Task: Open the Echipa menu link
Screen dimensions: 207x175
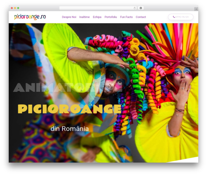Action: click(97, 17)
